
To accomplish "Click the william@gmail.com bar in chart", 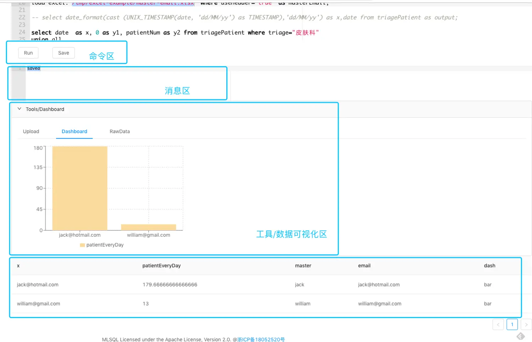I will [x=149, y=227].
